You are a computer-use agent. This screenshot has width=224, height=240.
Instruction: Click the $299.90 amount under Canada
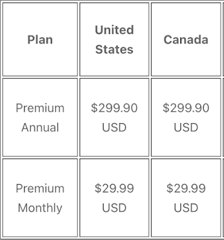click(186, 108)
